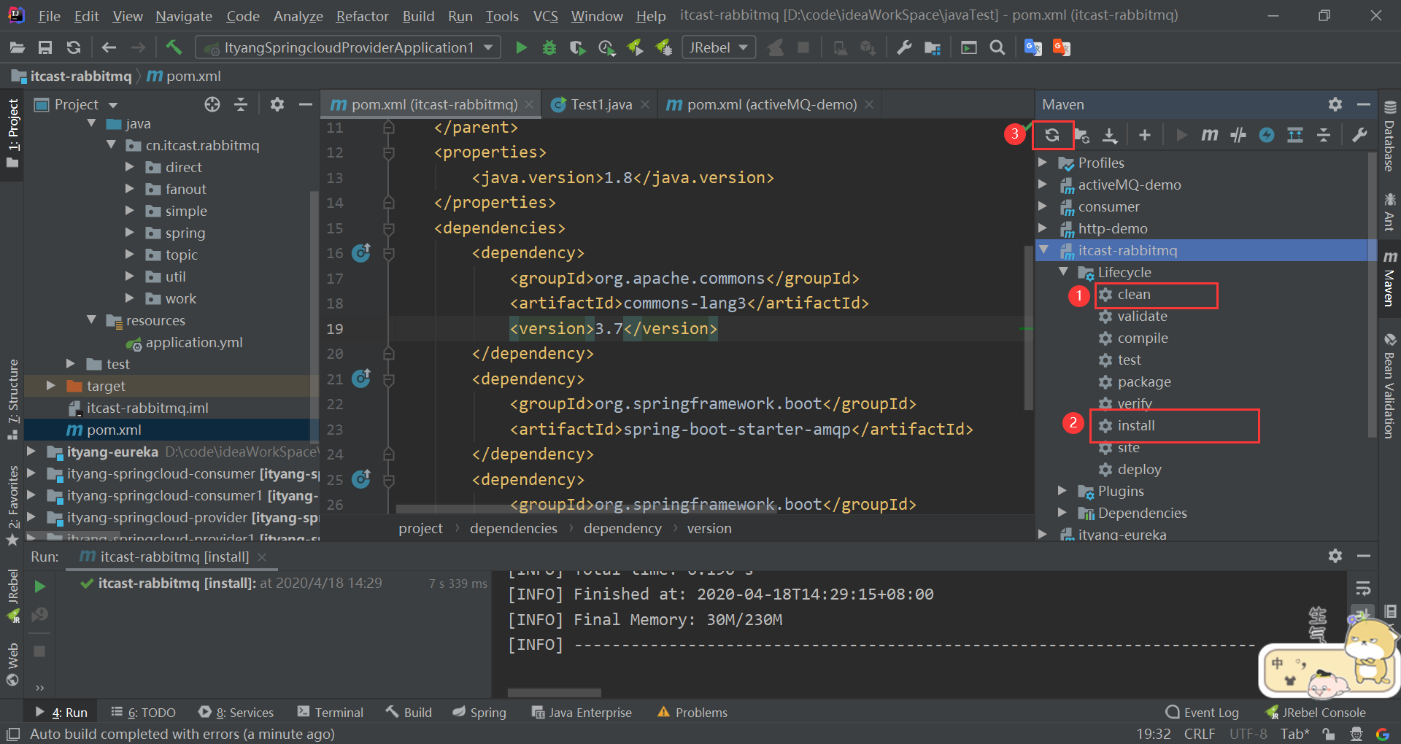This screenshot has width=1401, height=744.
Task: Run the application with green play icon
Action: (521, 48)
